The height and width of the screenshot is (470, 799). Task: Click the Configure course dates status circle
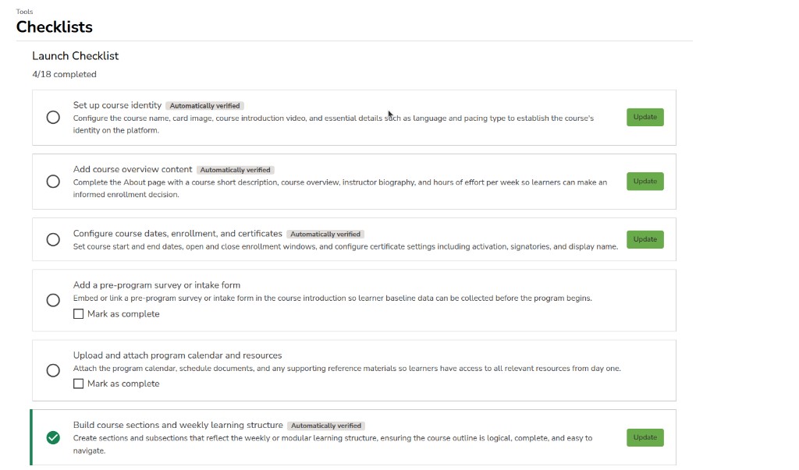point(53,240)
